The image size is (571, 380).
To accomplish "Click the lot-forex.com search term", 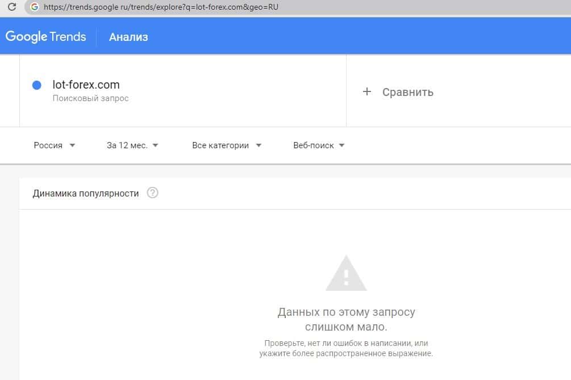I will coord(86,85).
